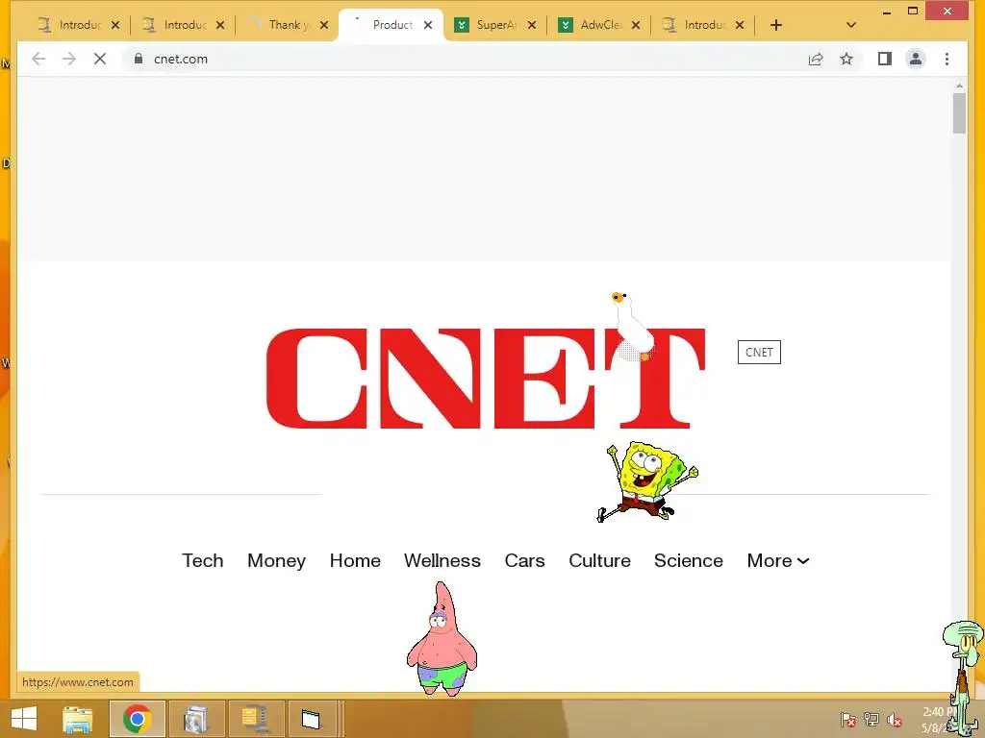Image resolution: width=985 pixels, height=738 pixels.
Task: Open the Home section
Action: pos(355,560)
